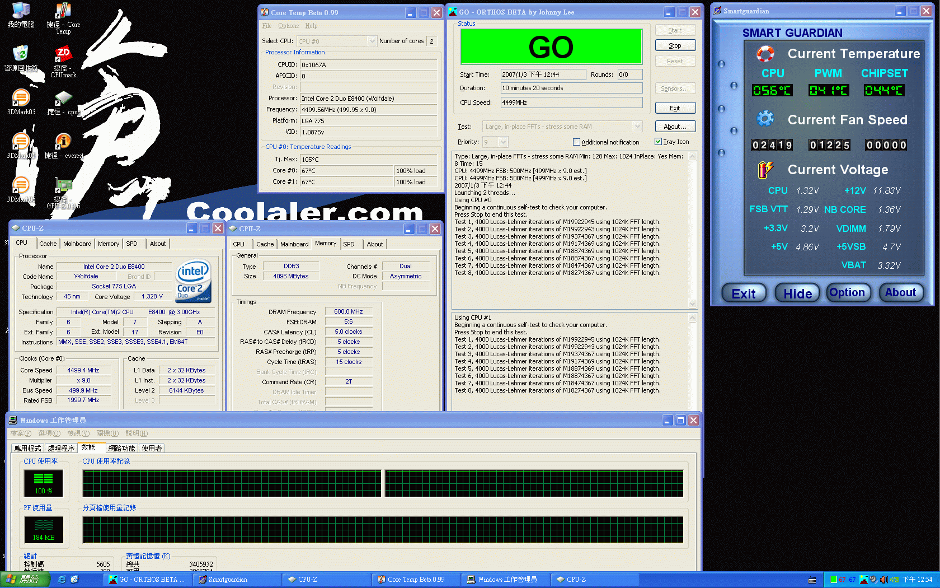Viewport: 940px width, 588px height.
Task: Open the Test type dropdown in ORTHOS
Action: pos(637,127)
